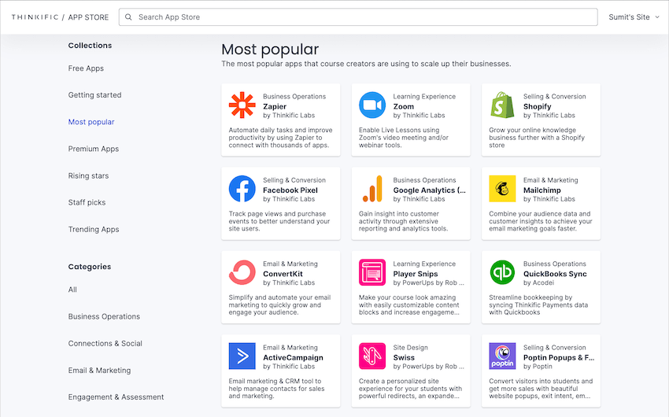This screenshot has width=669, height=417.
Task: Click 'Selling & Conversion' label on Shopify card
Action: [x=555, y=96]
